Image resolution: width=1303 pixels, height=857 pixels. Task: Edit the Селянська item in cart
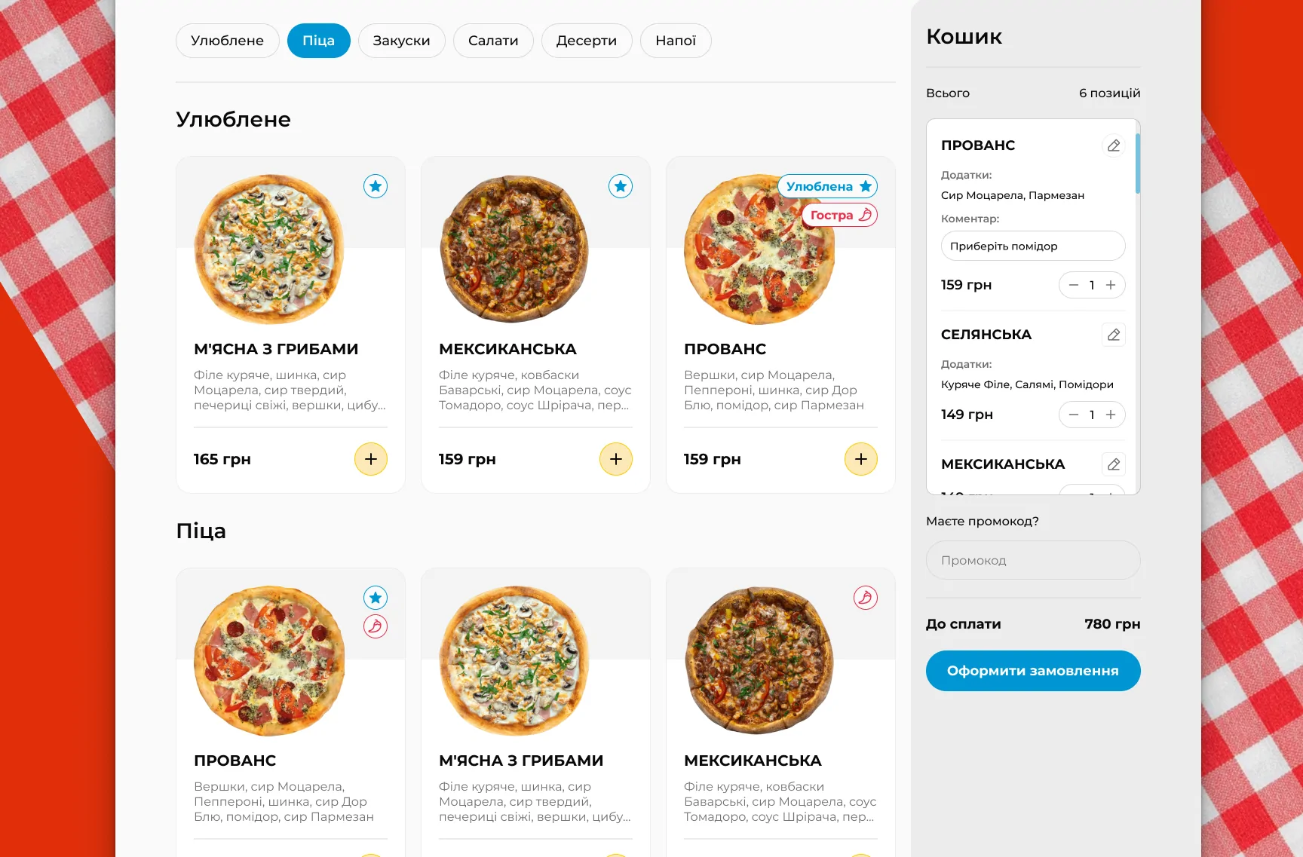point(1114,335)
